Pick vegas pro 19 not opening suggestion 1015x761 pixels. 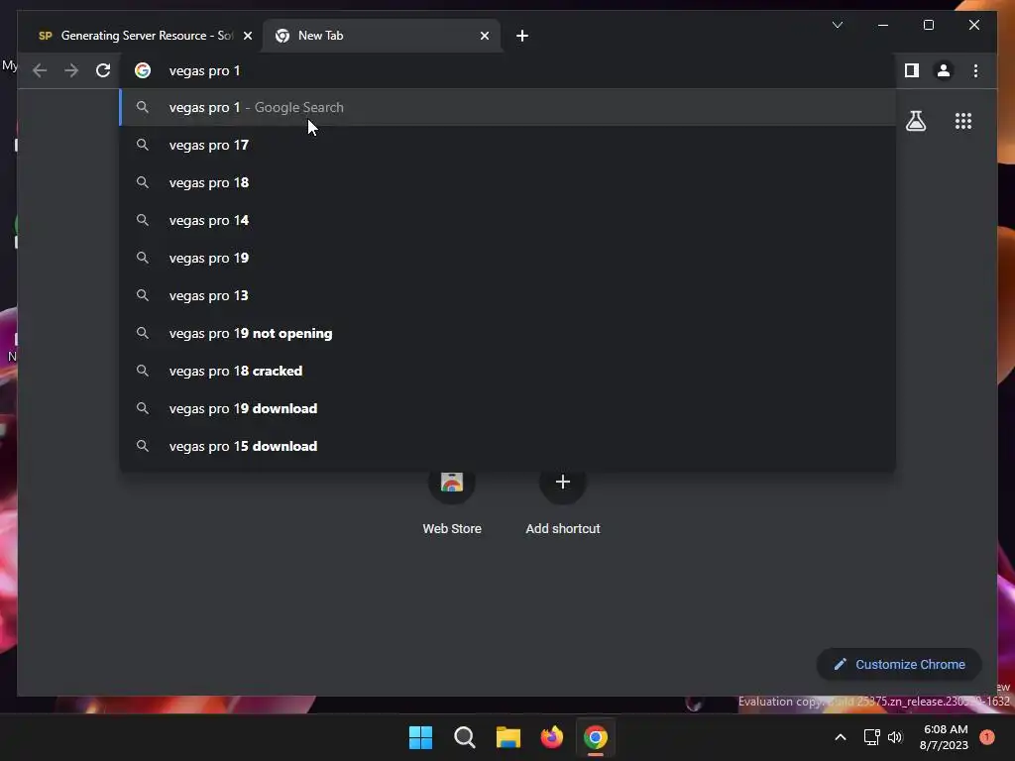(x=508, y=333)
